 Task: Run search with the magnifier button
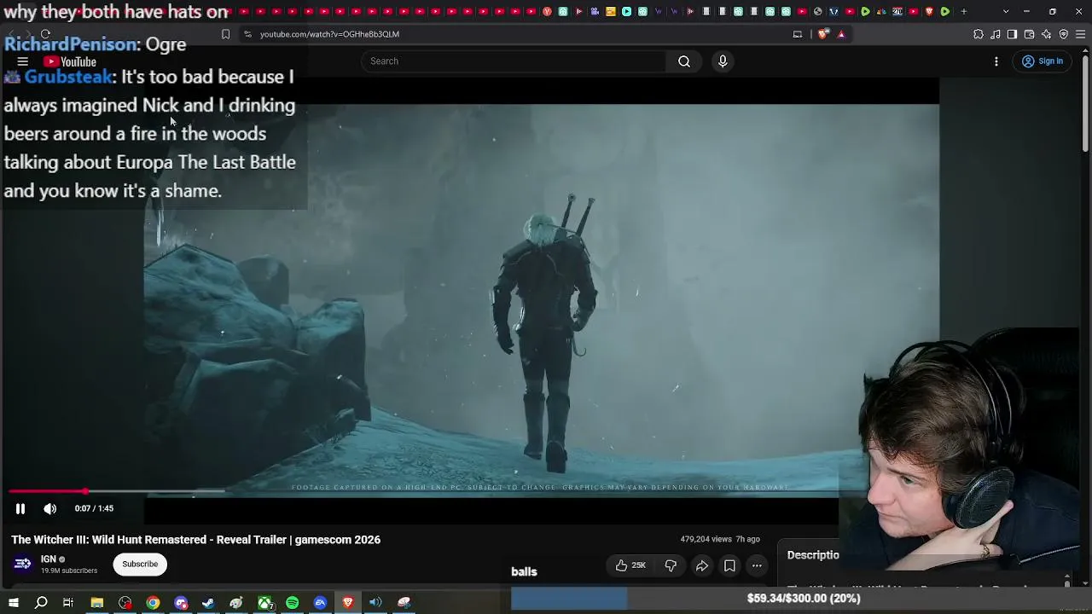[684, 61]
